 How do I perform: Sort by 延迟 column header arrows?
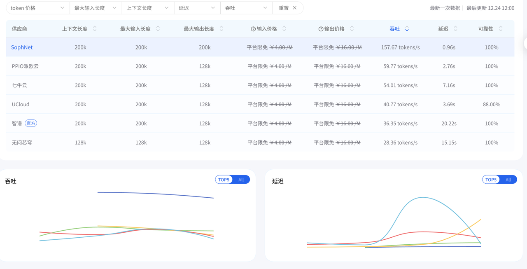point(455,29)
